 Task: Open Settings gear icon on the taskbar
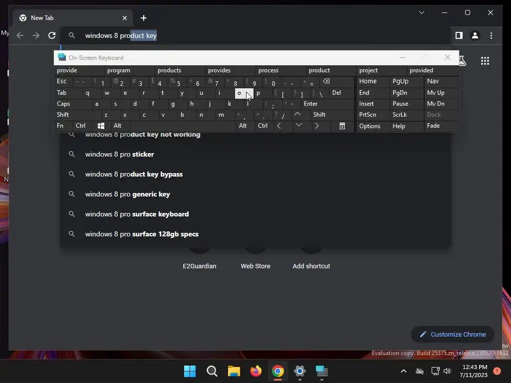299,371
